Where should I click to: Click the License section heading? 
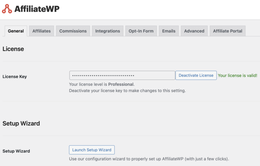point(13,49)
